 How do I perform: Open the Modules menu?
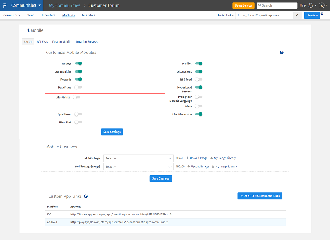point(69,15)
